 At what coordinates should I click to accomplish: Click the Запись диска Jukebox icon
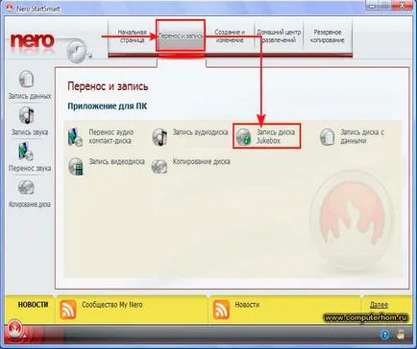(244, 137)
